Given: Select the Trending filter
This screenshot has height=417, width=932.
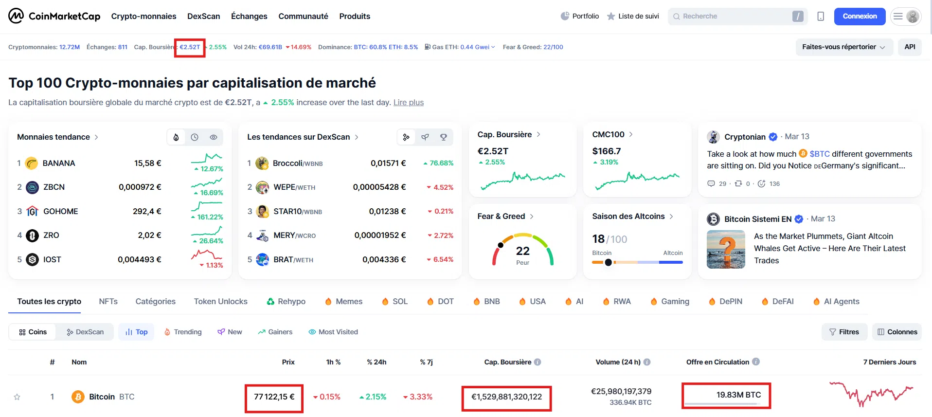Looking at the screenshot, I should click(x=183, y=332).
